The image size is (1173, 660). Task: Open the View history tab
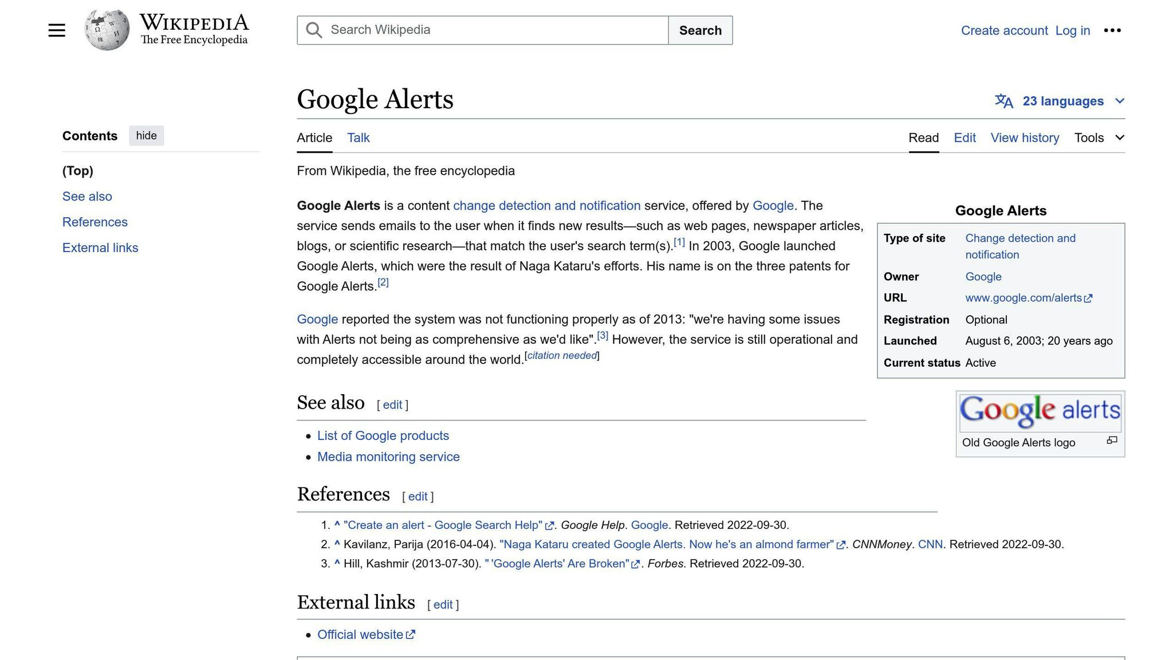click(1025, 138)
